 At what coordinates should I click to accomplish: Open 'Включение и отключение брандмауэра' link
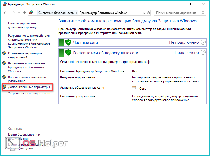coord(27,67)
